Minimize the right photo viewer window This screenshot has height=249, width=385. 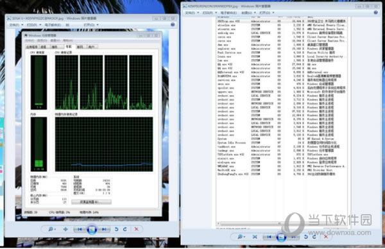pyautogui.click(x=359, y=6)
